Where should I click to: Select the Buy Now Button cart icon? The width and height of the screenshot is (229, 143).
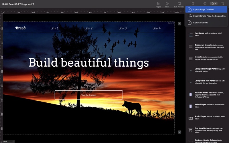pos(191,130)
